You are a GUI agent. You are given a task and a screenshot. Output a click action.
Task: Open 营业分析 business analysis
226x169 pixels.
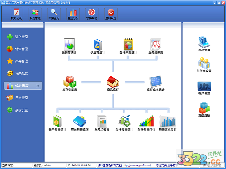coord(73,14)
